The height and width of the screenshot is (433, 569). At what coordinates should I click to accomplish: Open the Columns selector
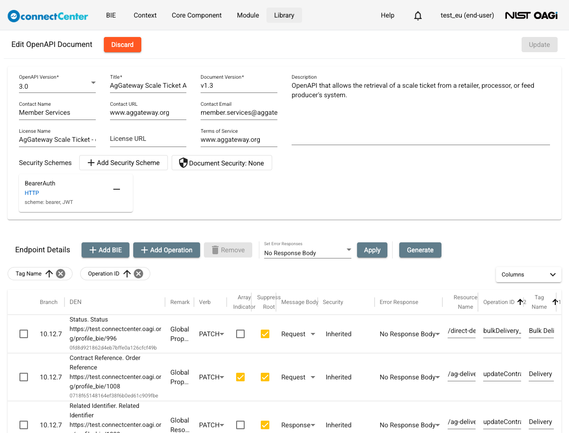(529, 274)
